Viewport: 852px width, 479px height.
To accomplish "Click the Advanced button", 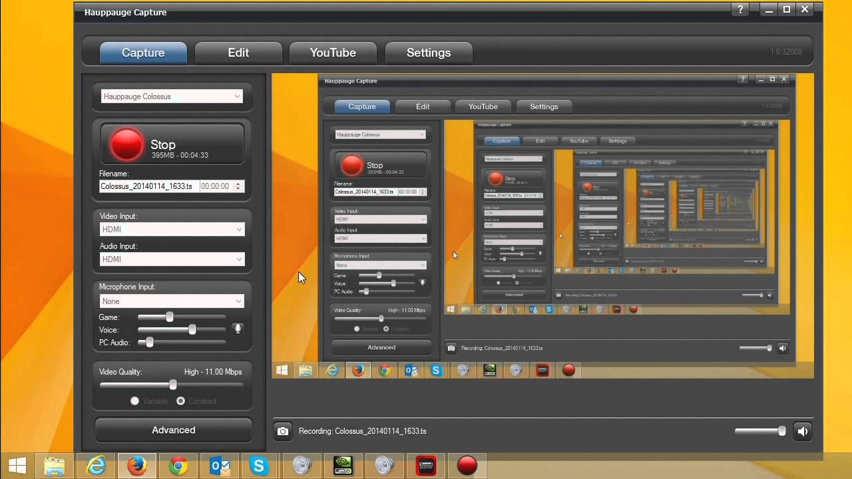I will click(173, 430).
